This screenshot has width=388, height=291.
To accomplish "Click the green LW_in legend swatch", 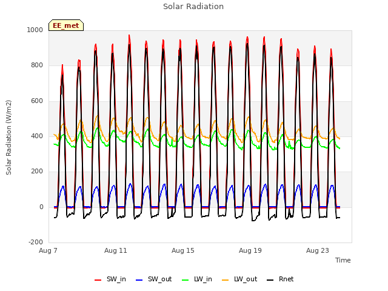I will [186, 280].
